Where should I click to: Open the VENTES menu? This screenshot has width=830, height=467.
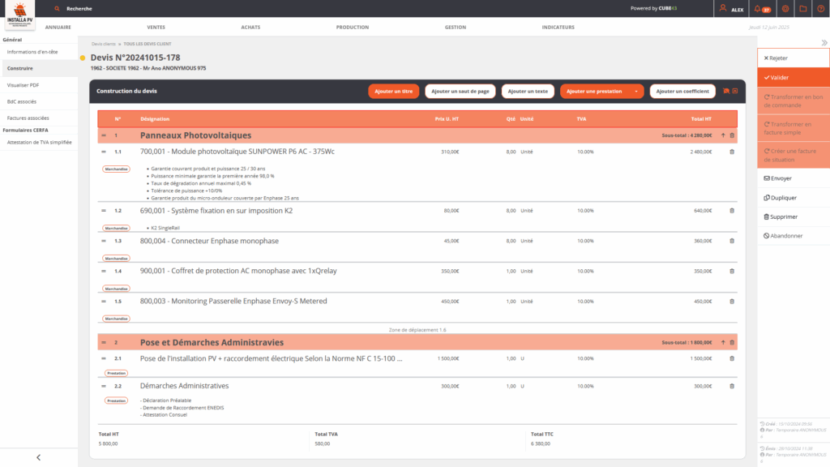pos(156,27)
